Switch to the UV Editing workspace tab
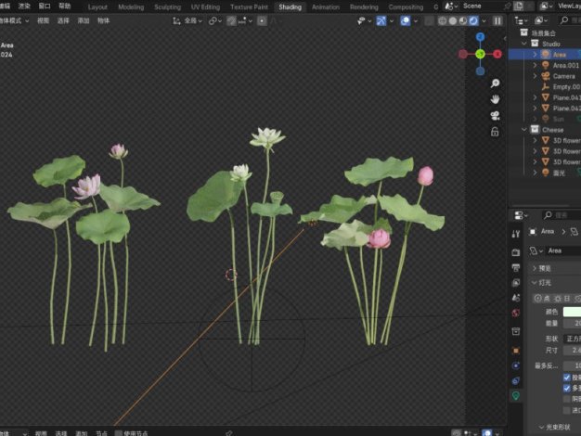Image resolution: width=581 pixels, height=436 pixels. click(205, 6)
